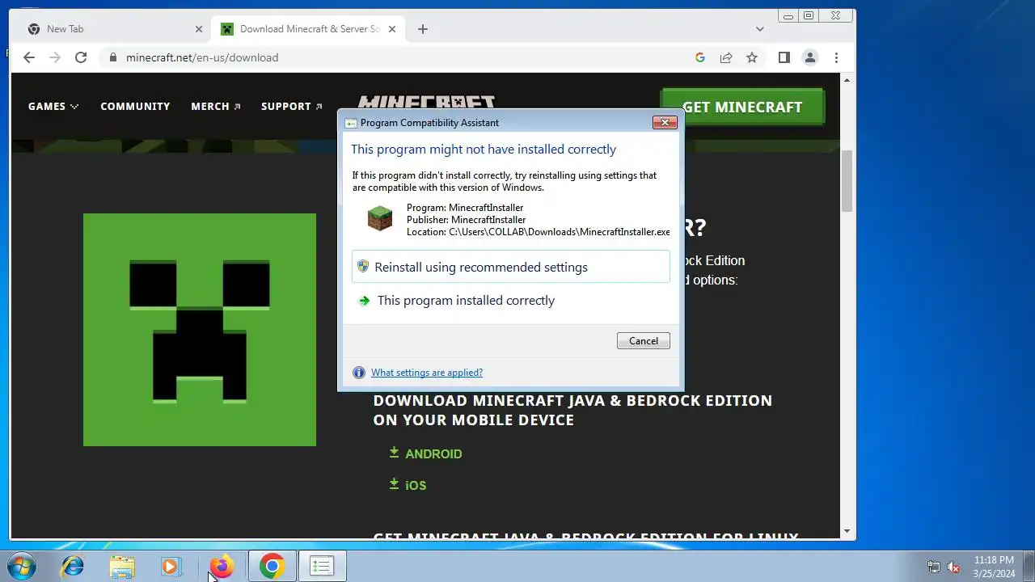Open the SUPPORT menu link

tap(292, 107)
